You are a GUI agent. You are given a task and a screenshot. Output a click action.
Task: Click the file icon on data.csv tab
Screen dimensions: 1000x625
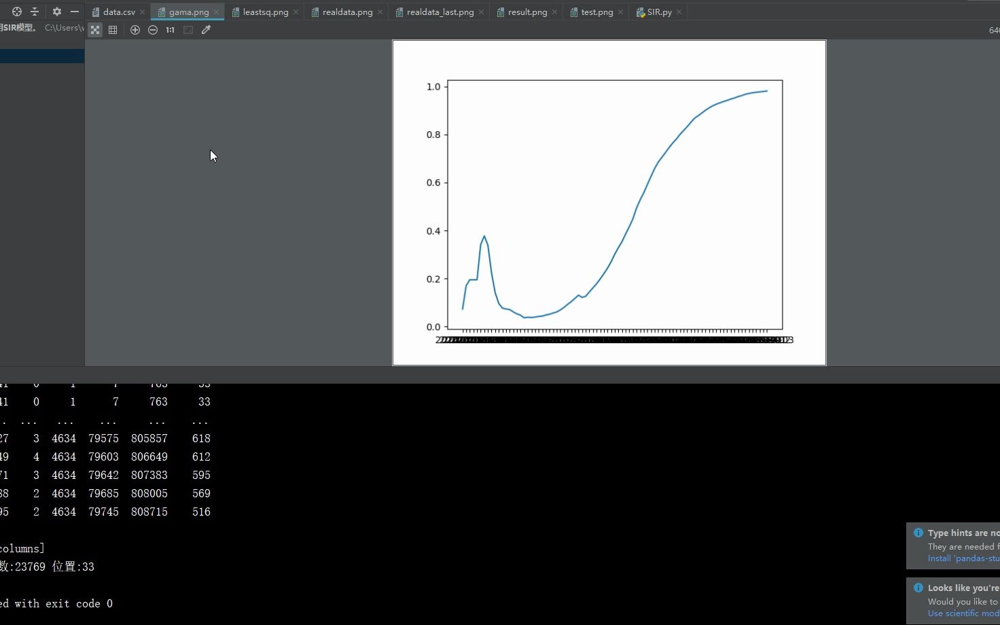click(96, 12)
